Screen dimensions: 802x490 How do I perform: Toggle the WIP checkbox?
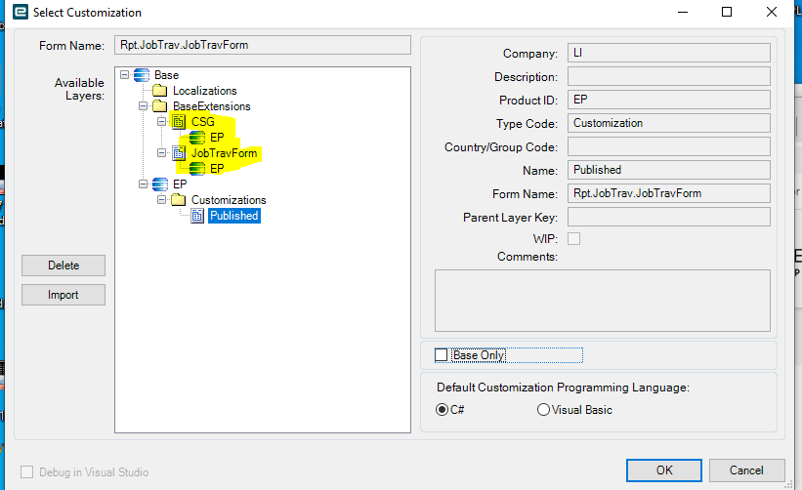tap(573, 238)
